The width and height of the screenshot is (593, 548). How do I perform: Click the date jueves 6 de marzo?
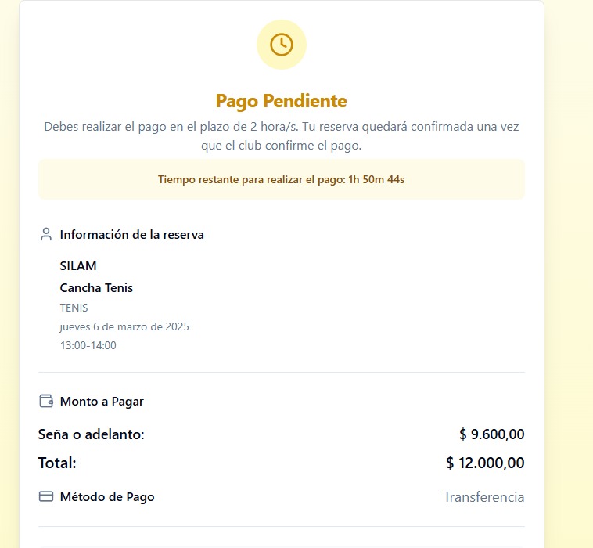[x=124, y=326]
